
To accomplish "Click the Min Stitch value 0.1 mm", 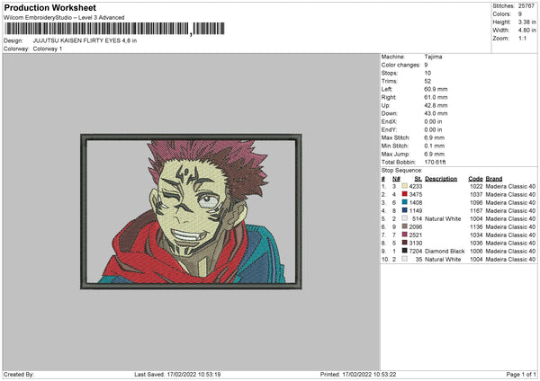I will coord(435,146).
